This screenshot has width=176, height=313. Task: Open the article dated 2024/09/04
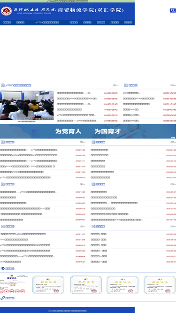tap(27, 256)
